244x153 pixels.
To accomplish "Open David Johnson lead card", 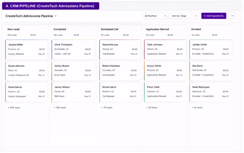I will 27,71.
